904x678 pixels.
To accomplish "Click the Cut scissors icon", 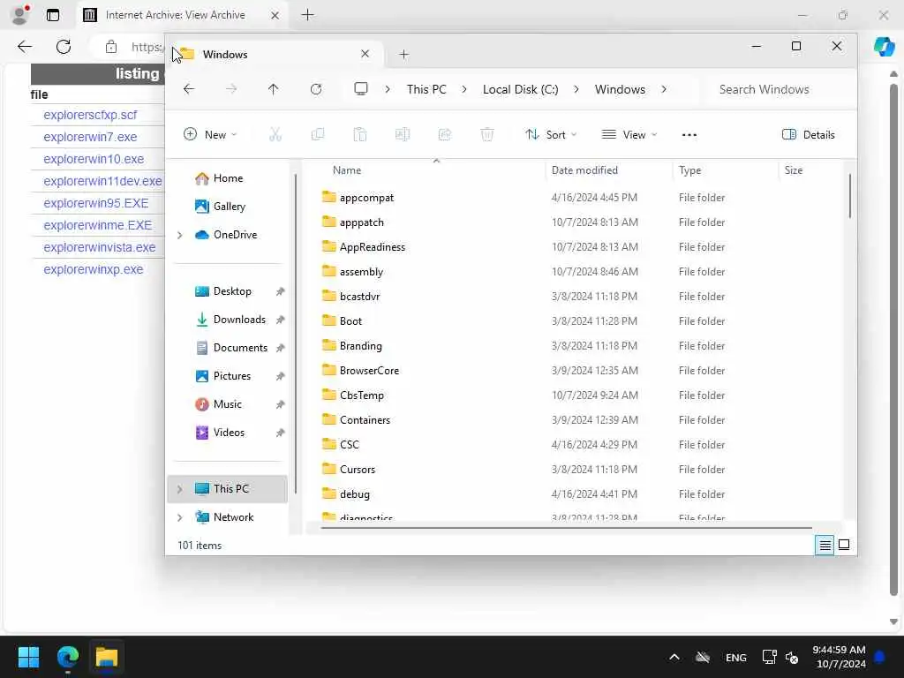I will tap(275, 134).
